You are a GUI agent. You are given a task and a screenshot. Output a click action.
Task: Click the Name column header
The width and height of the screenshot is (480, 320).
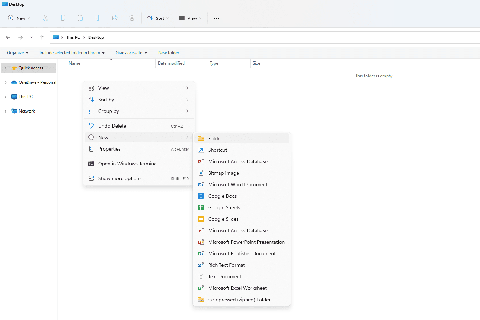(74, 63)
